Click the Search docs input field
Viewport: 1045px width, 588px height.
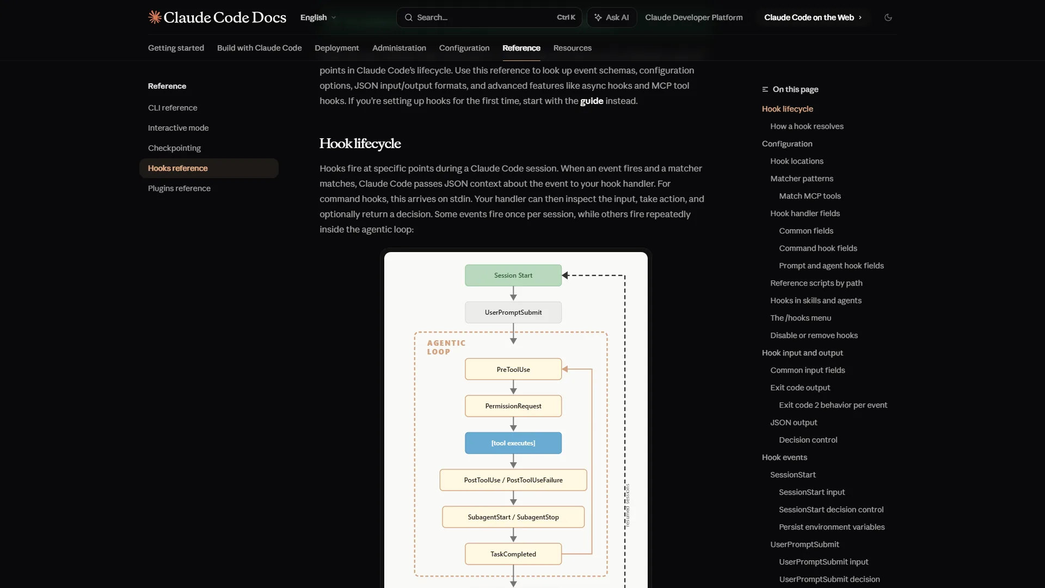point(489,17)
